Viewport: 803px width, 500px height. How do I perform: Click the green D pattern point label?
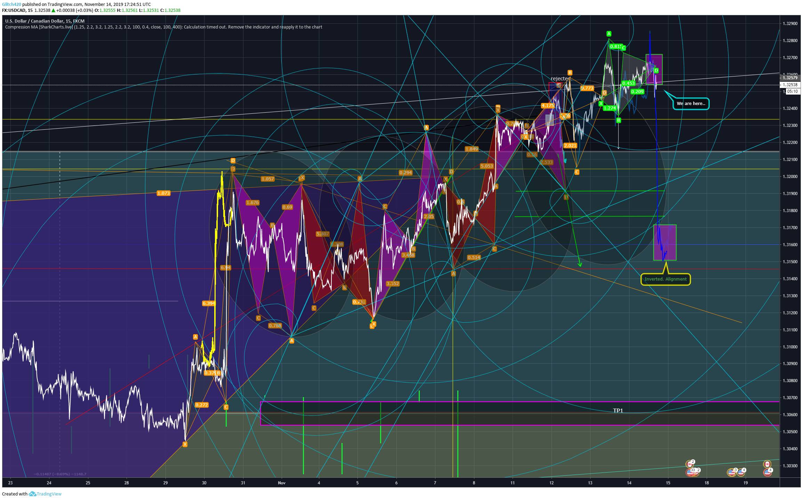656,71
